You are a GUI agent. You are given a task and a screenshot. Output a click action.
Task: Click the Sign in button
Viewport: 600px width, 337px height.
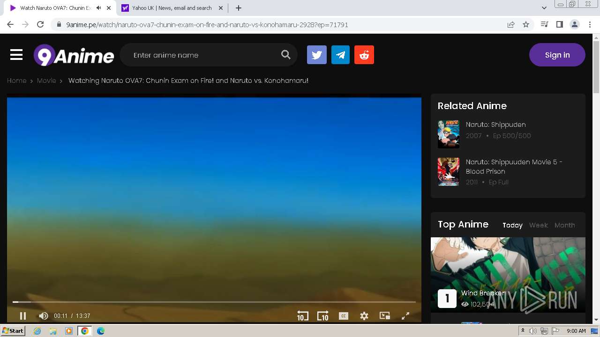click(x=557, y=55)
